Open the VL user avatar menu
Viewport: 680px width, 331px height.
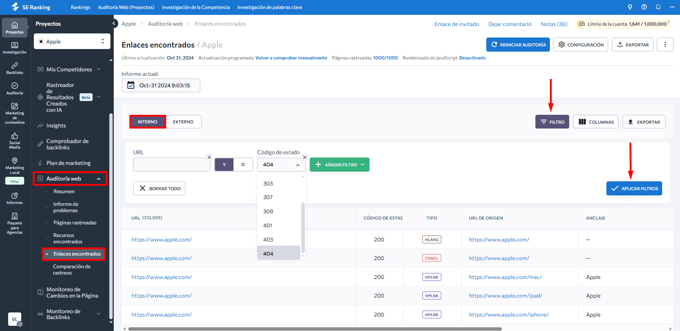tap(14, 319)
